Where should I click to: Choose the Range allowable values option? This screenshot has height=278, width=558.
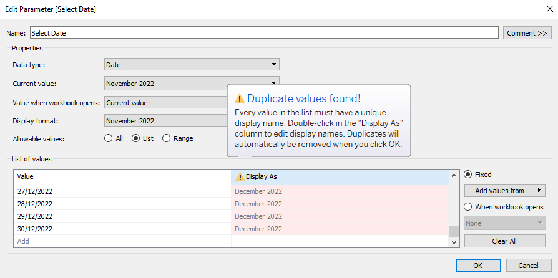166,138
